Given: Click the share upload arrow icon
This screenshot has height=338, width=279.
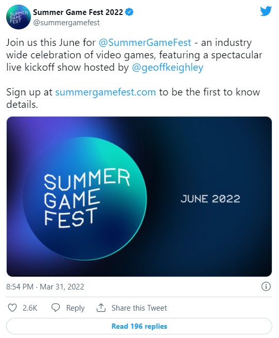Looking at the screenshot, I should 101,308.
